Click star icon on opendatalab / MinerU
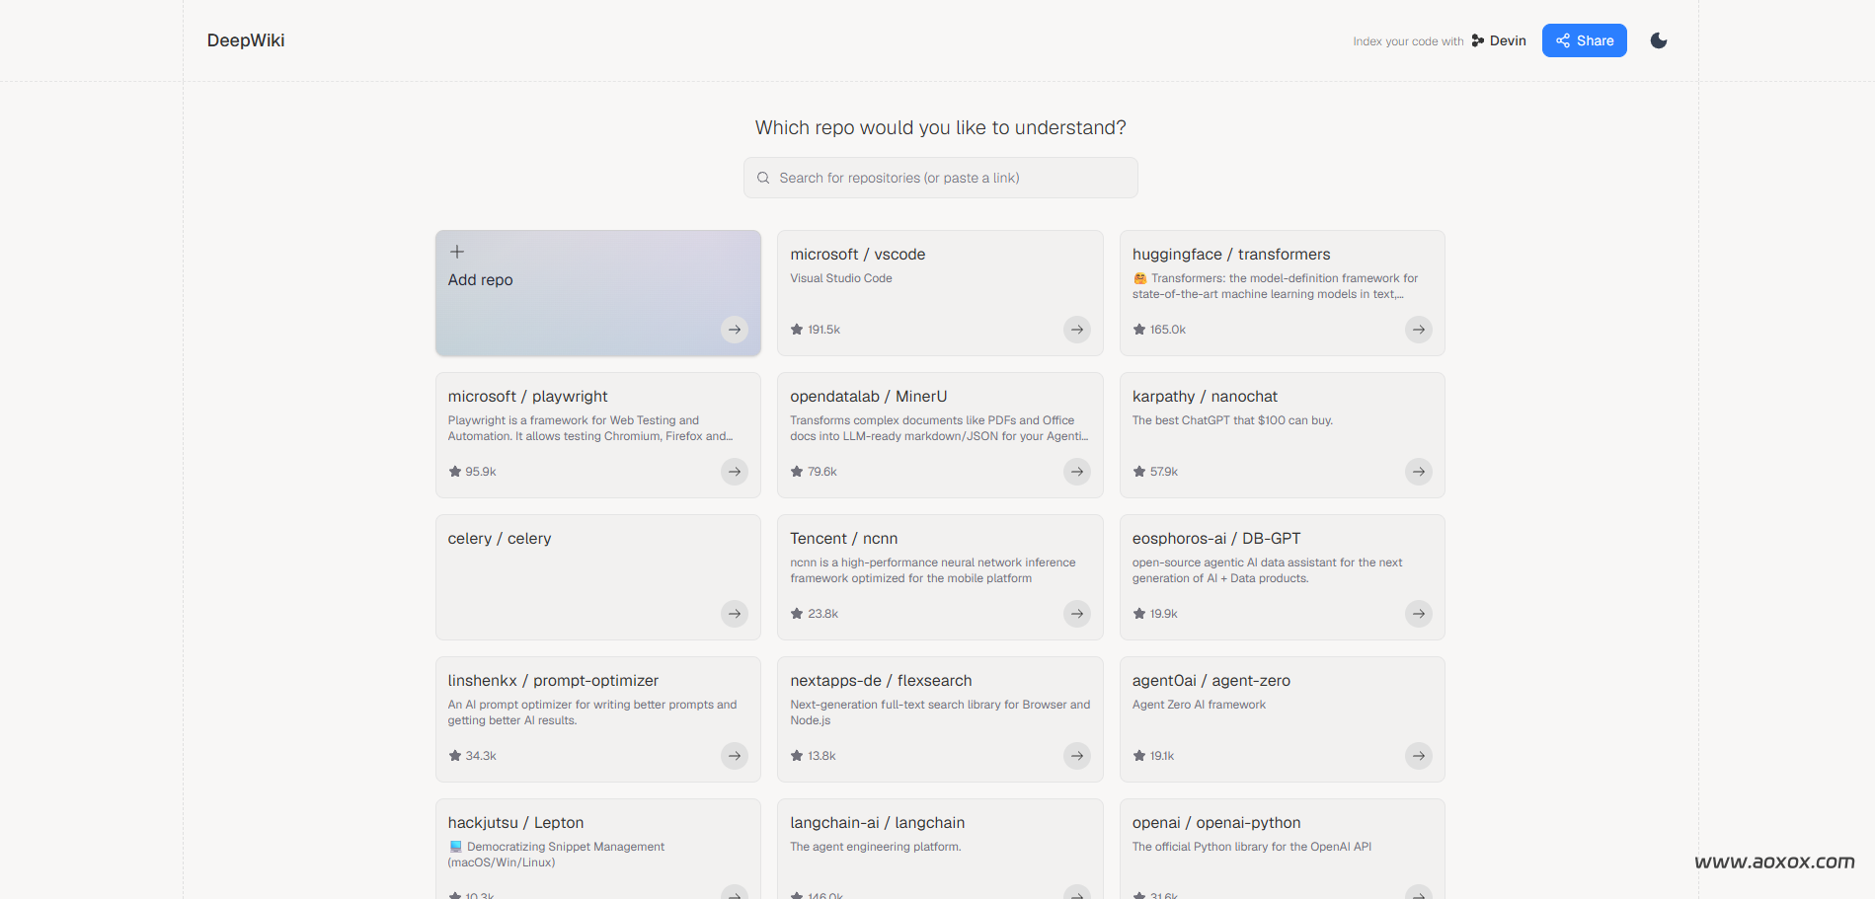 coord(797,472)
